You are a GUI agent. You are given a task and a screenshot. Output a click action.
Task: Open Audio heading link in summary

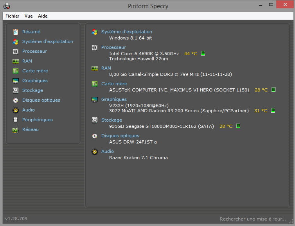108,151
